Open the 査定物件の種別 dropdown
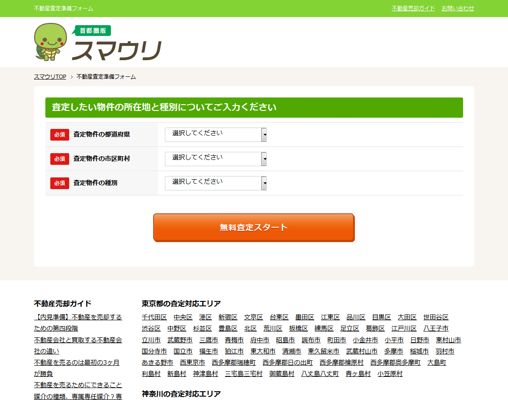508x402 pixels. [216, 183]
